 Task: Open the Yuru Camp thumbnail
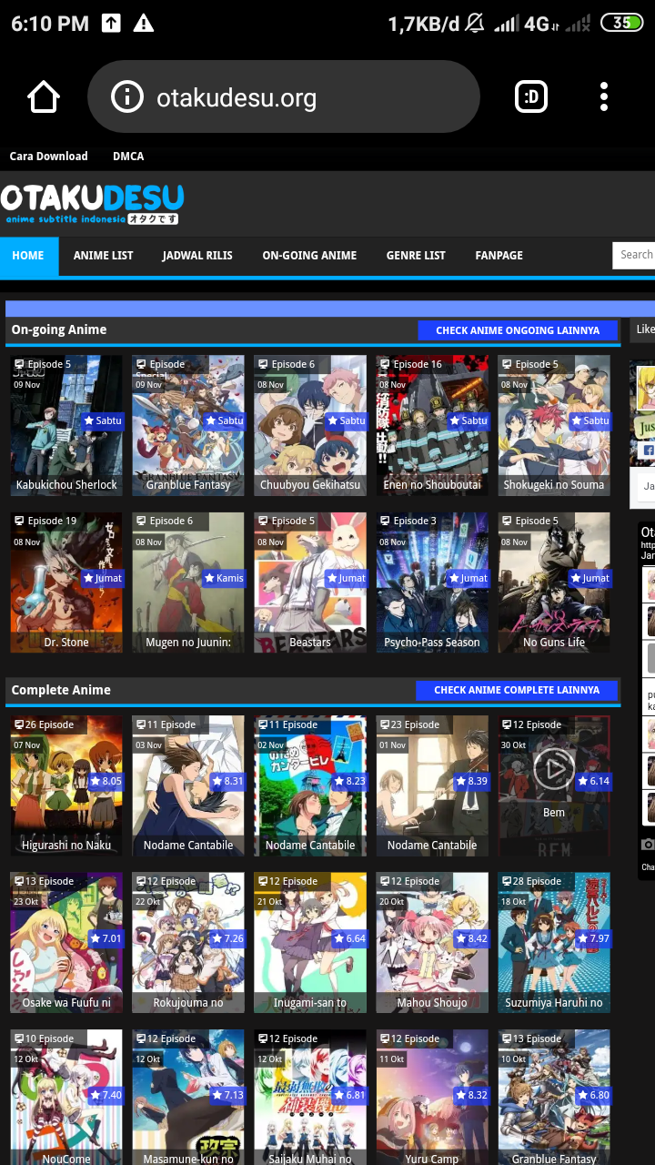click(432, 1098)
